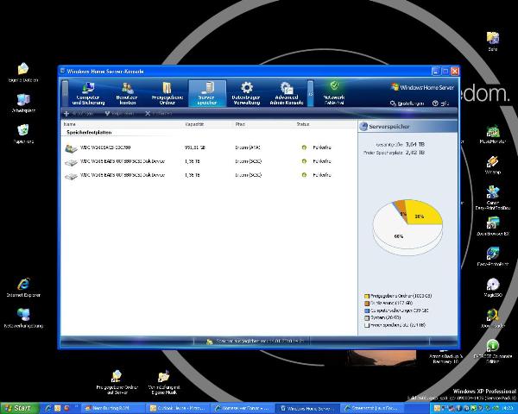Click the green status icon of the third drive
Image resolution: width=518 pixels, height=414 pixels.
[304, 175]
